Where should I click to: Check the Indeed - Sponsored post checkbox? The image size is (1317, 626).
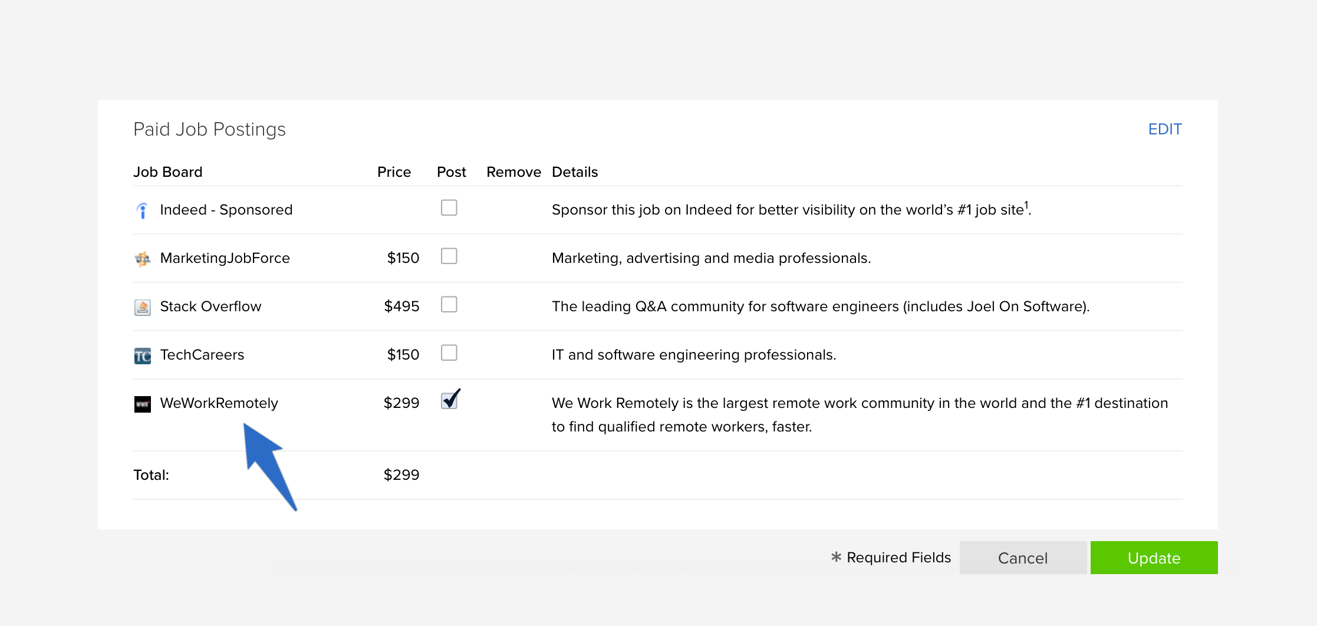(x=449, y=207)
